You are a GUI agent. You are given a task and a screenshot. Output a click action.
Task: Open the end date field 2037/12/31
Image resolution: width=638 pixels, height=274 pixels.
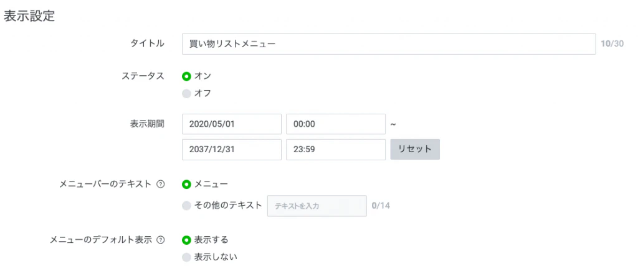232,149
